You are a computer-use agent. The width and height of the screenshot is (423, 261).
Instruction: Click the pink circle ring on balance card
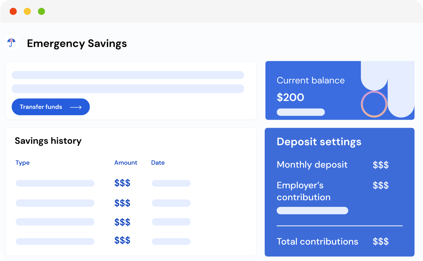point(374,104)
